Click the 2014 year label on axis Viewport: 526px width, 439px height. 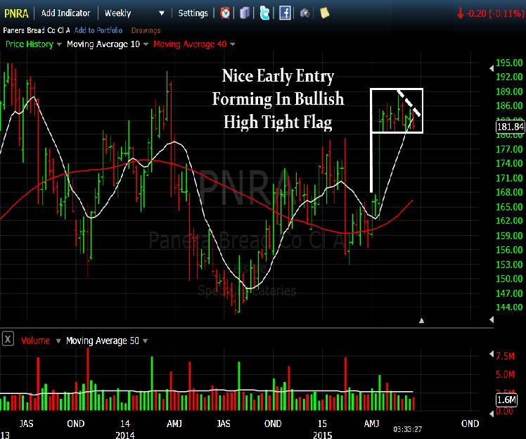tap(125, 435)
